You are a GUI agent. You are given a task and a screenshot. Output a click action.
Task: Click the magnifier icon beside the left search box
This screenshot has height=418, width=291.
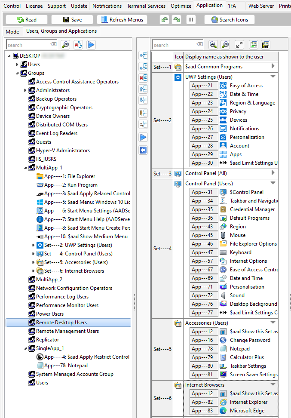pos(65,45)
